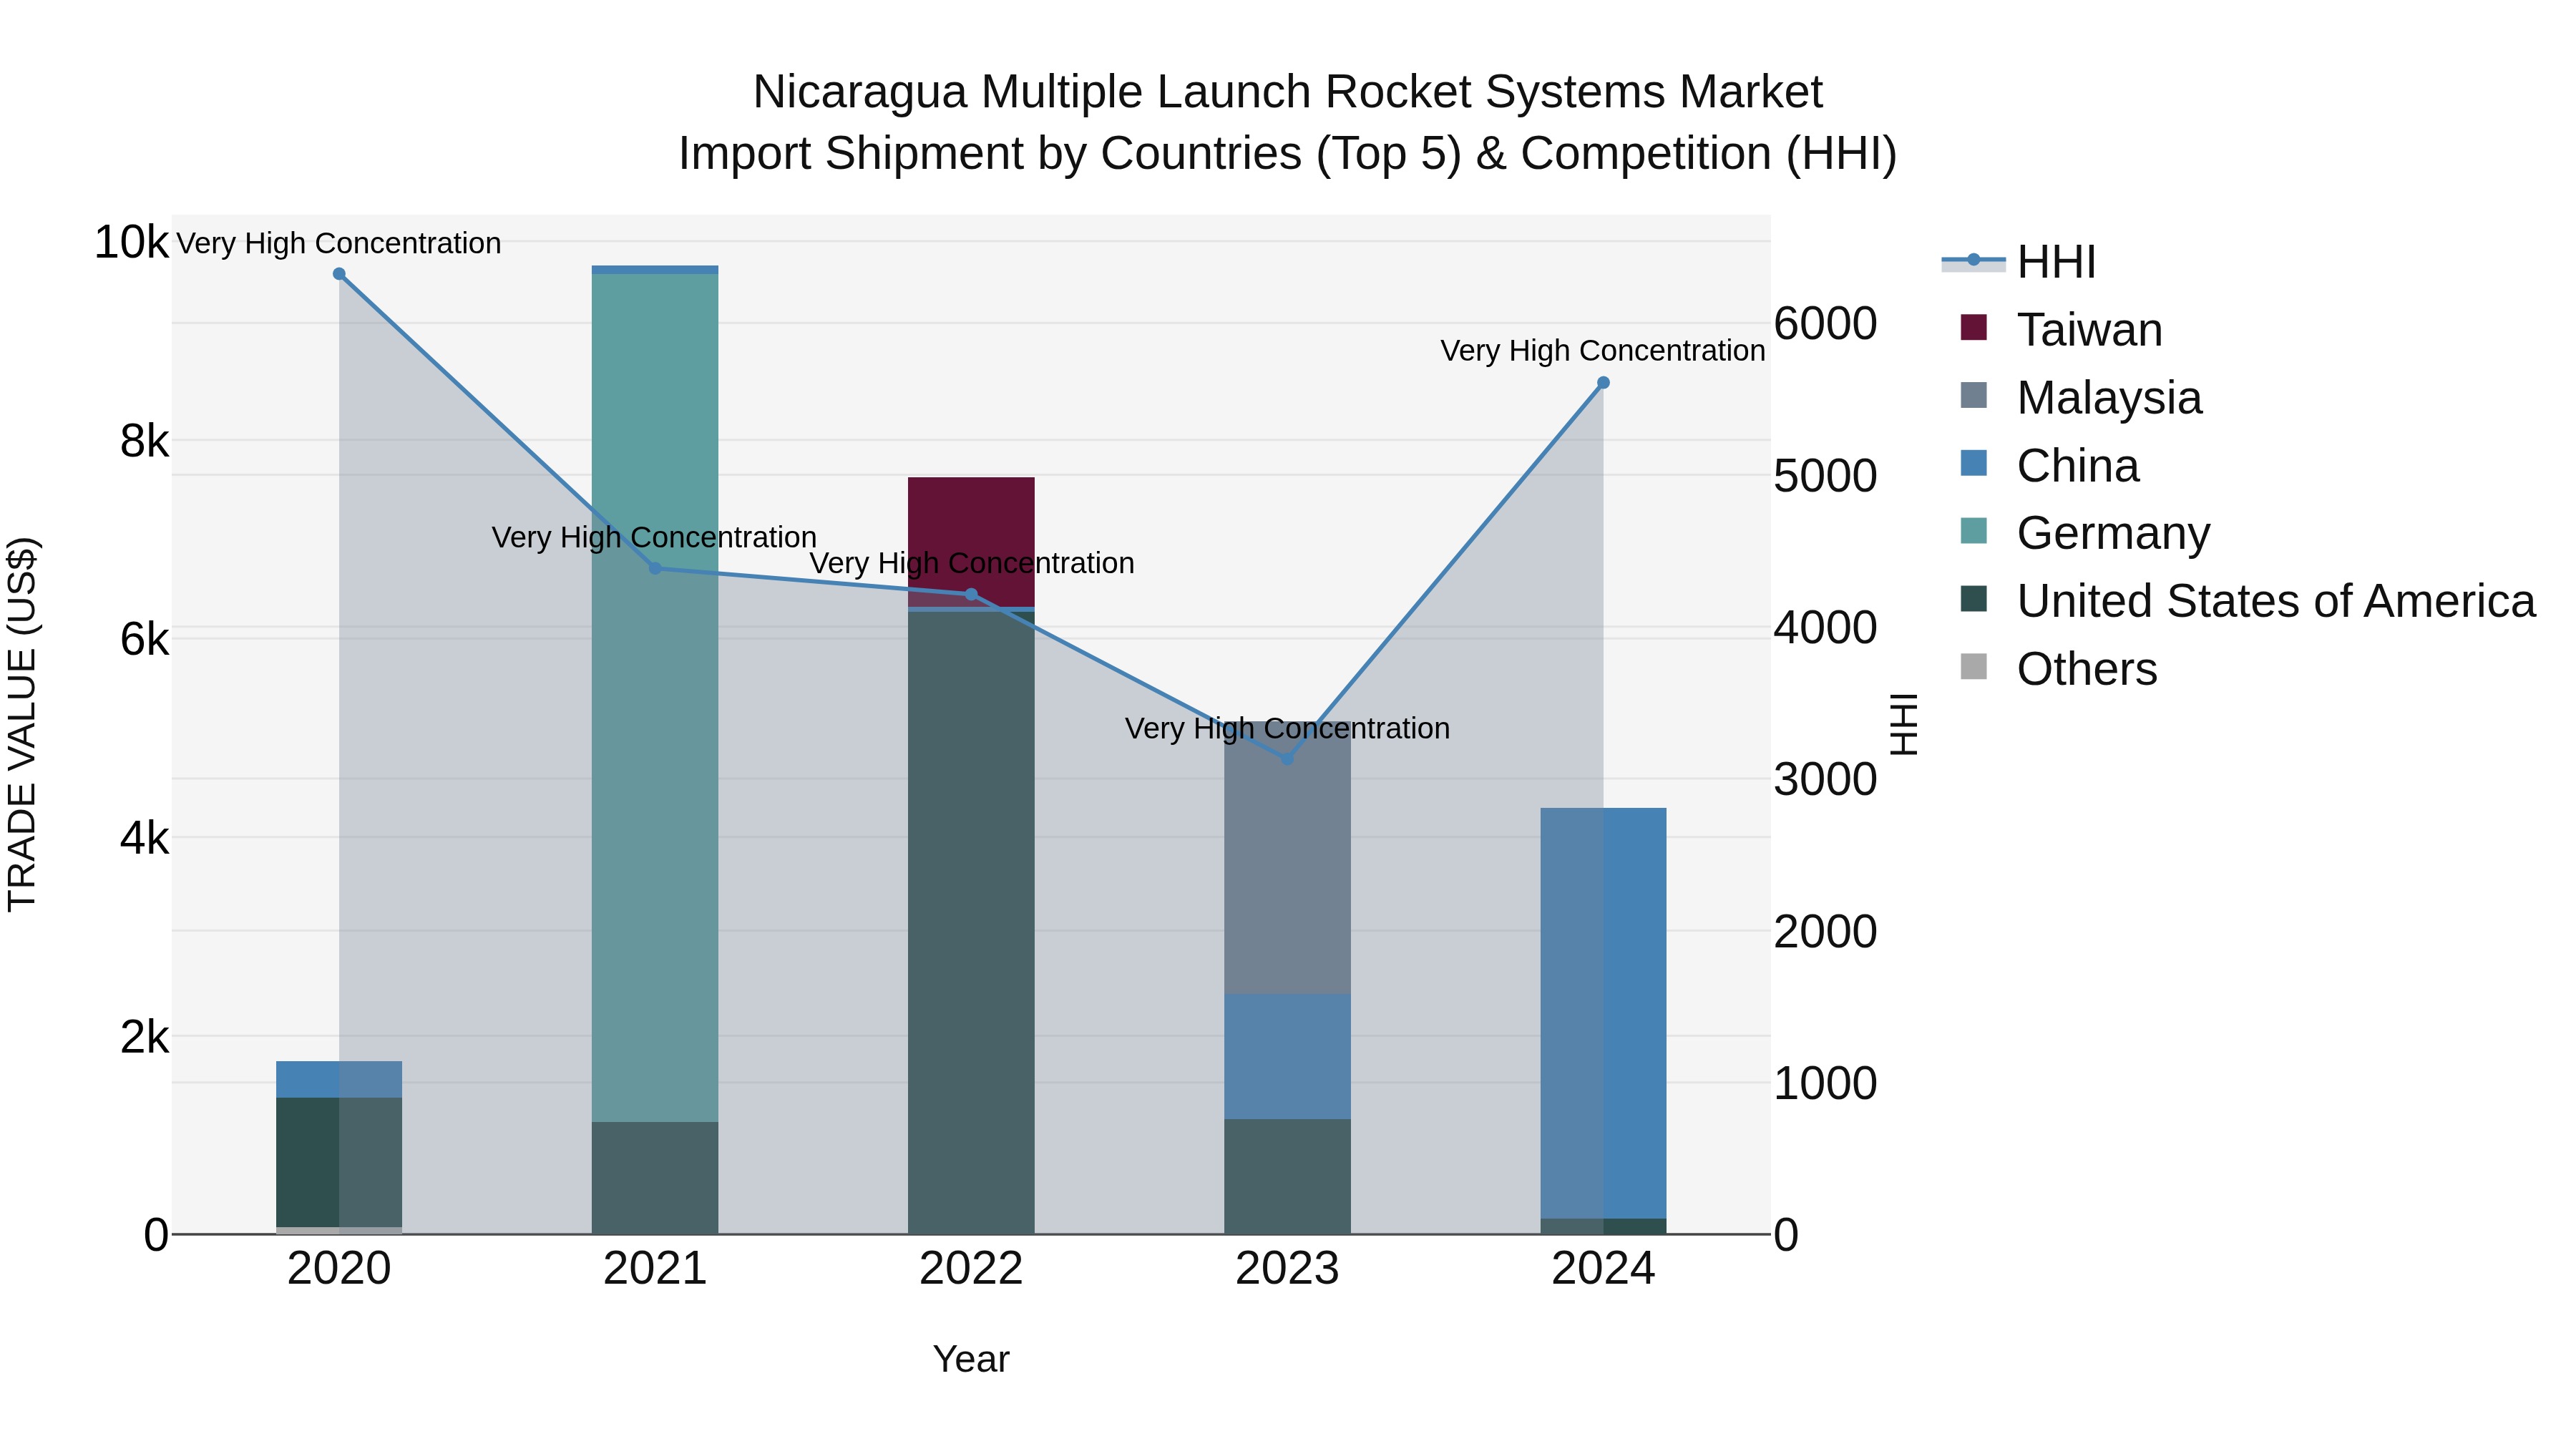Click the 2k tick on trade value axis
Screen dimensions: 2576x1449
[x=144, y=1037]
